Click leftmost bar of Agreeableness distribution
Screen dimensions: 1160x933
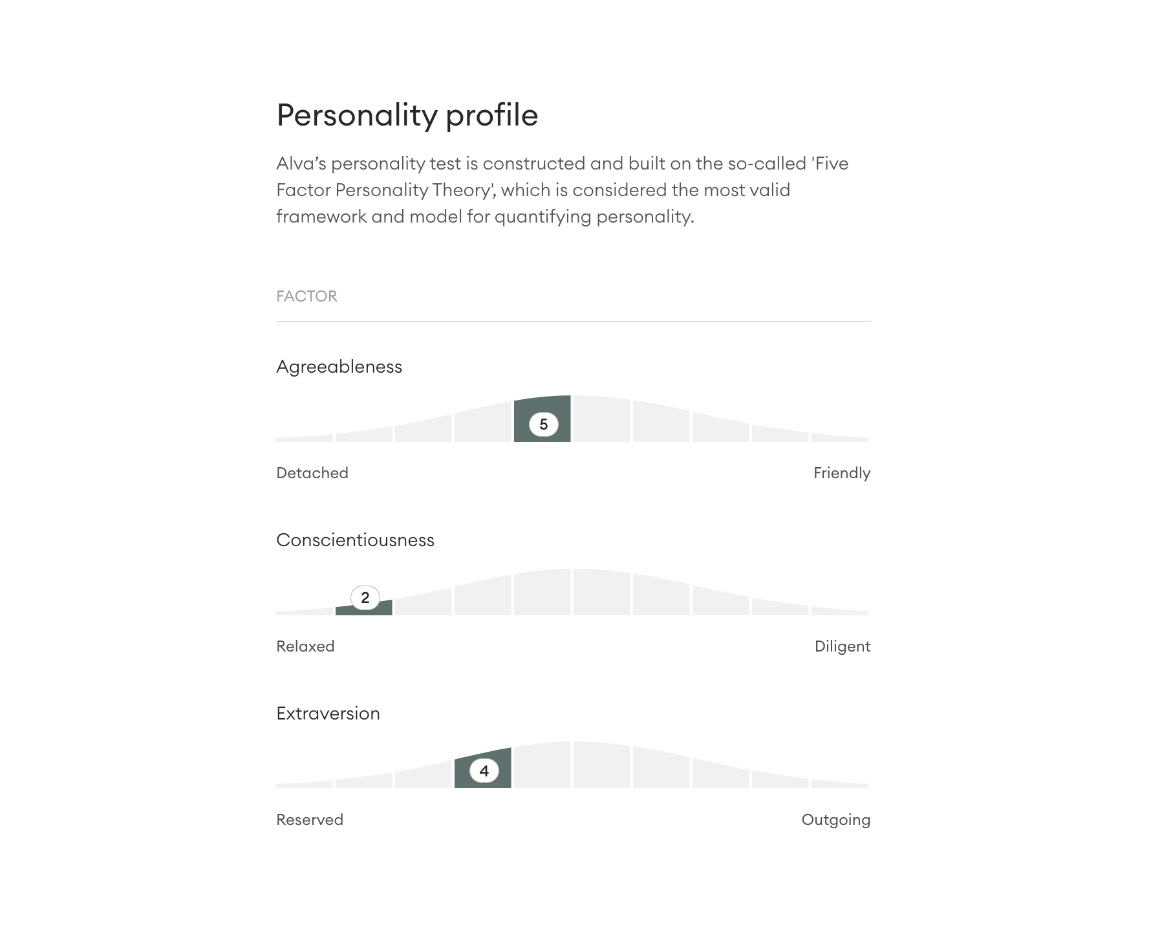304,439
